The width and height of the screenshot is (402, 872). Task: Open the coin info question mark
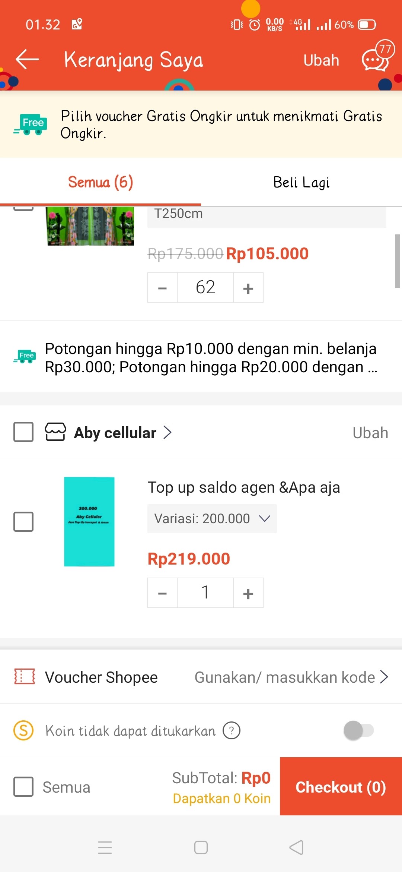click(232, 730)
